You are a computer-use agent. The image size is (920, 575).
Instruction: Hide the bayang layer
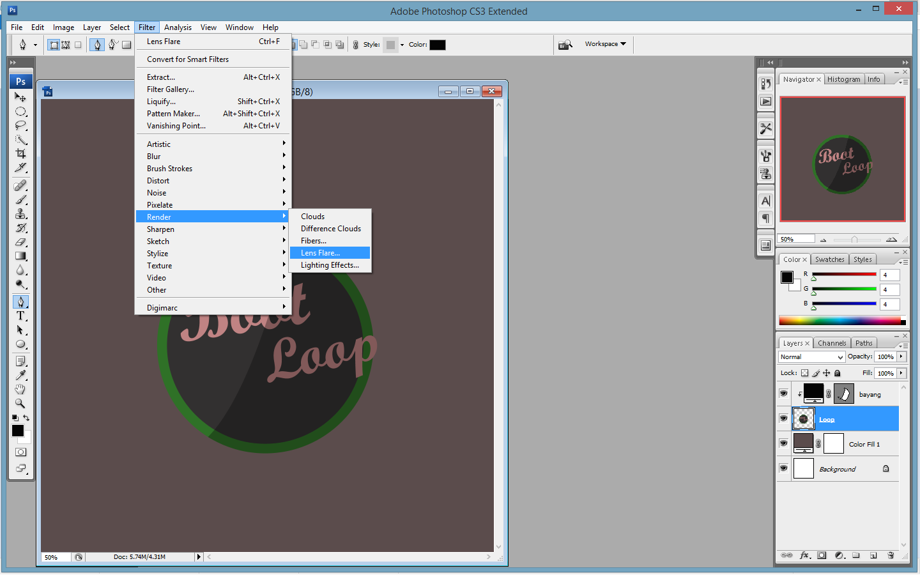coord(783,394)
